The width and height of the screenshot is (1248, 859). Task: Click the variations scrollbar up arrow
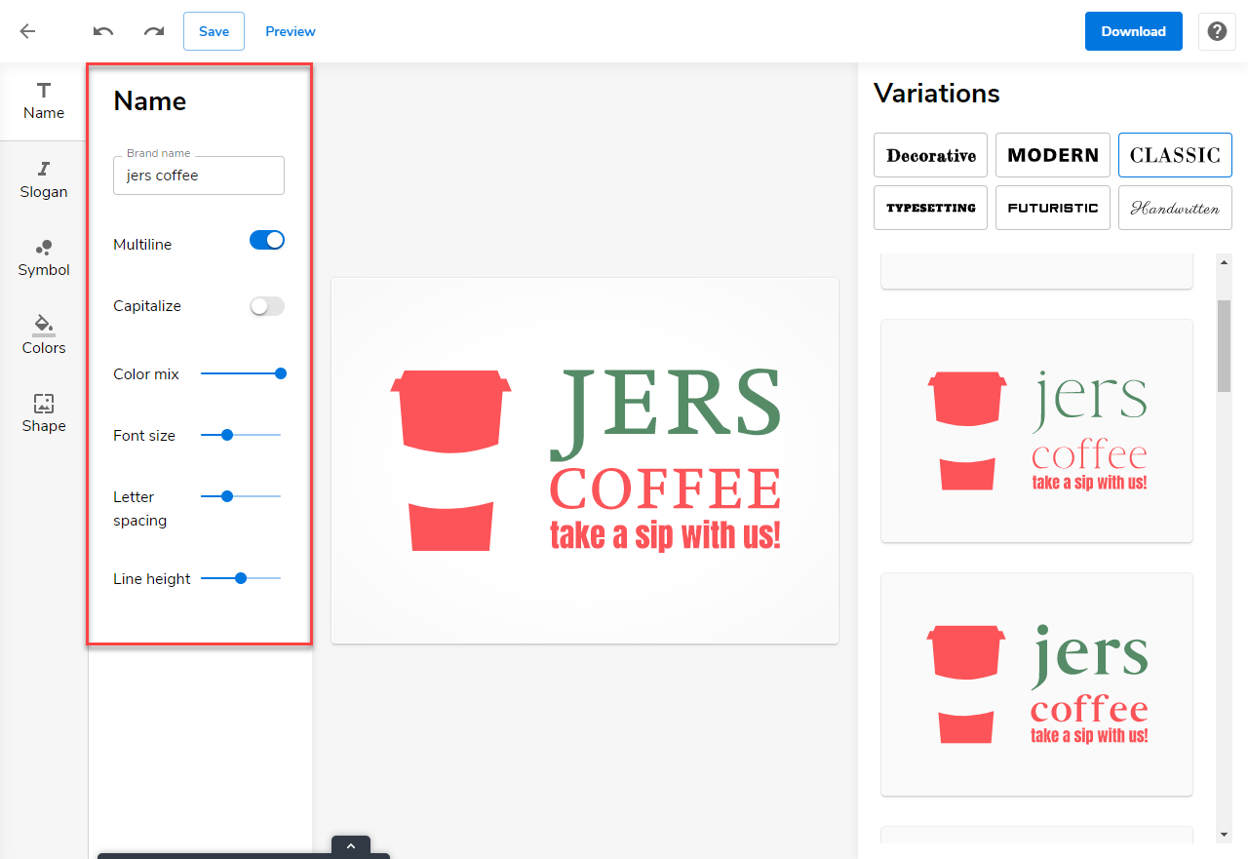(1225, 261)
